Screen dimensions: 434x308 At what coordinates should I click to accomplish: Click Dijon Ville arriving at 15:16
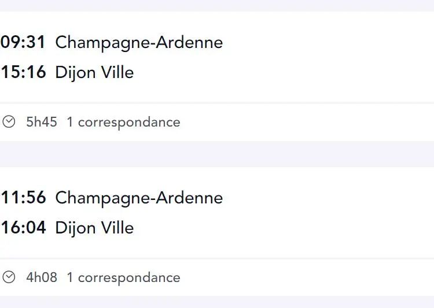(x=94, y=73)
